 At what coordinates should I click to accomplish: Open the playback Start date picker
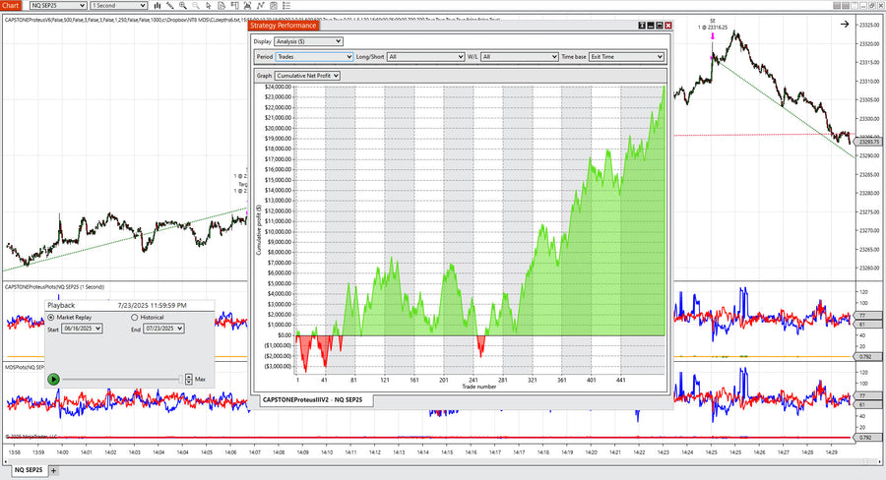click(82, 329)
